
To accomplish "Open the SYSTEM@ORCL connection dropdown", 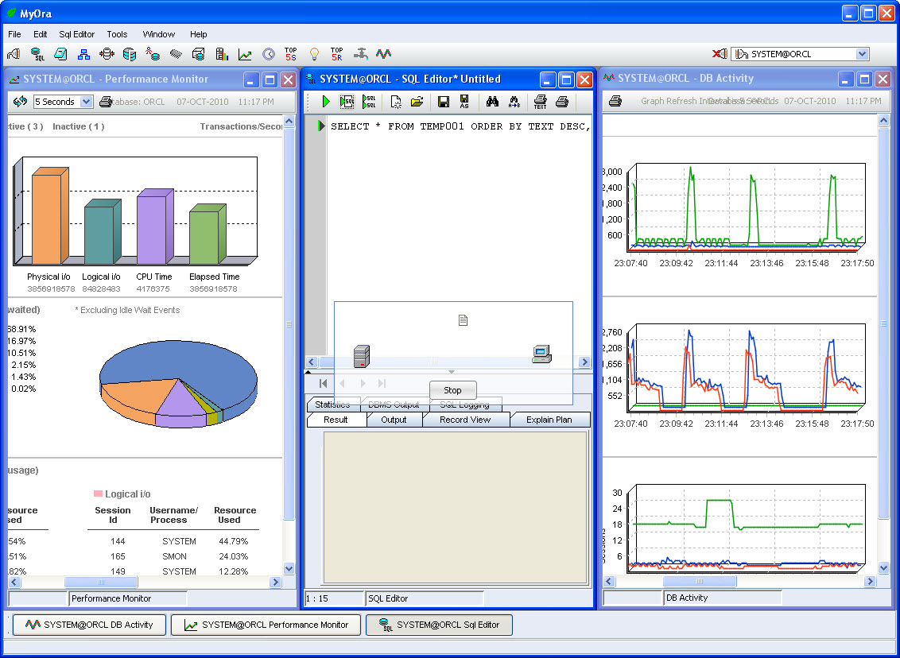I will pyautogui.click(x=862, y=54).
